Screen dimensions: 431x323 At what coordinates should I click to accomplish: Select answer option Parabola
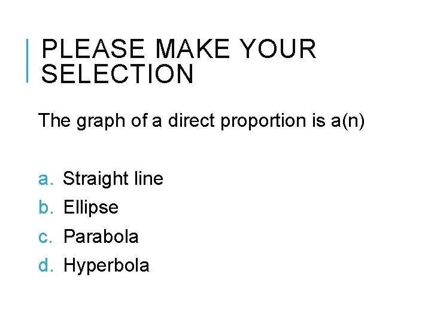101,236
